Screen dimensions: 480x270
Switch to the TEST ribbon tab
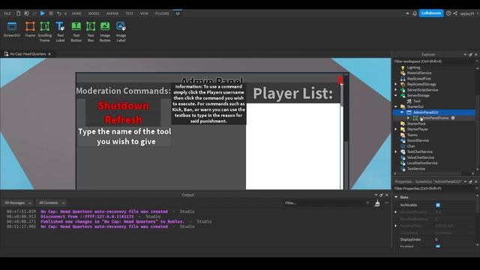(x=130, y=13)
